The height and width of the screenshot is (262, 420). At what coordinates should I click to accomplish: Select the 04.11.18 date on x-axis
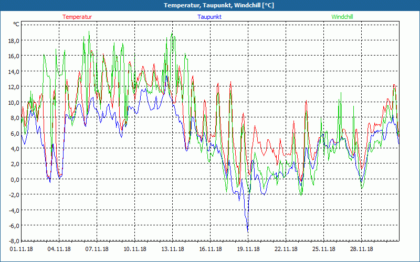[59, 249]
